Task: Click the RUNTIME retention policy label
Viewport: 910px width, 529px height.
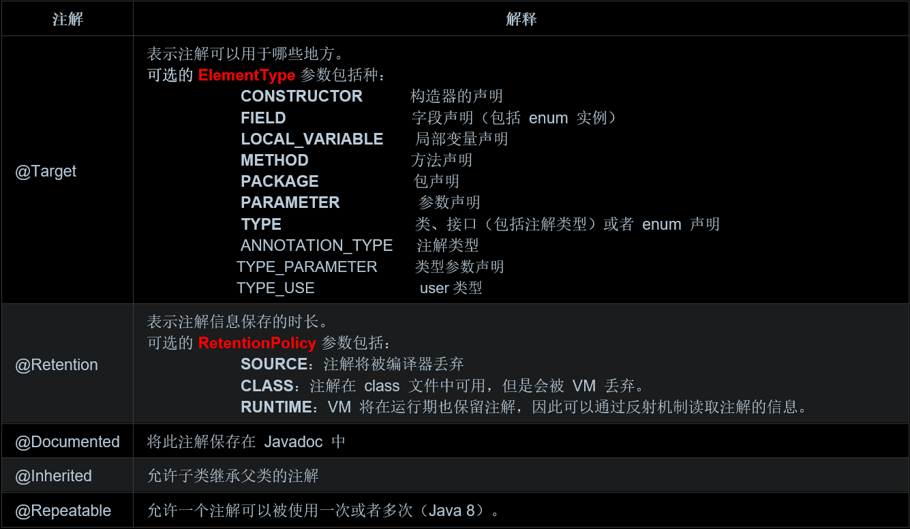Action: 276,407
